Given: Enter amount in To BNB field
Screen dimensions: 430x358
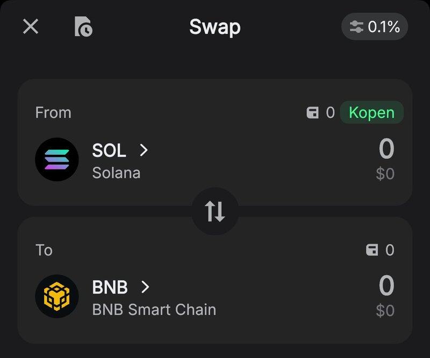Looking at the screenshot, I should tap(386, 286).
